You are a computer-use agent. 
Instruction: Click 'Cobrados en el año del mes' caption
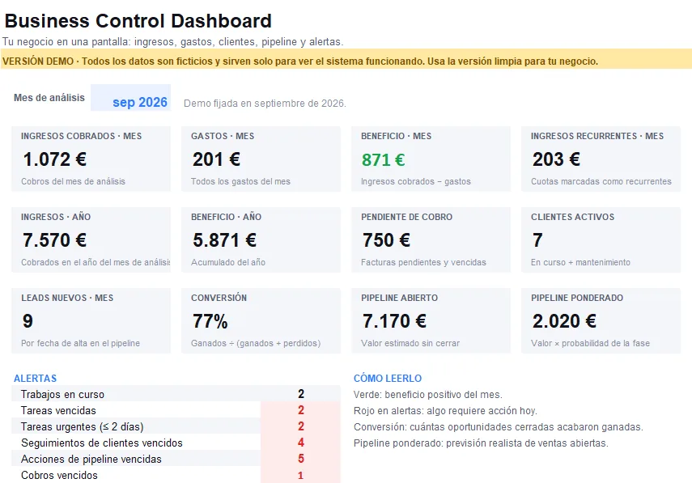[96, 262]
